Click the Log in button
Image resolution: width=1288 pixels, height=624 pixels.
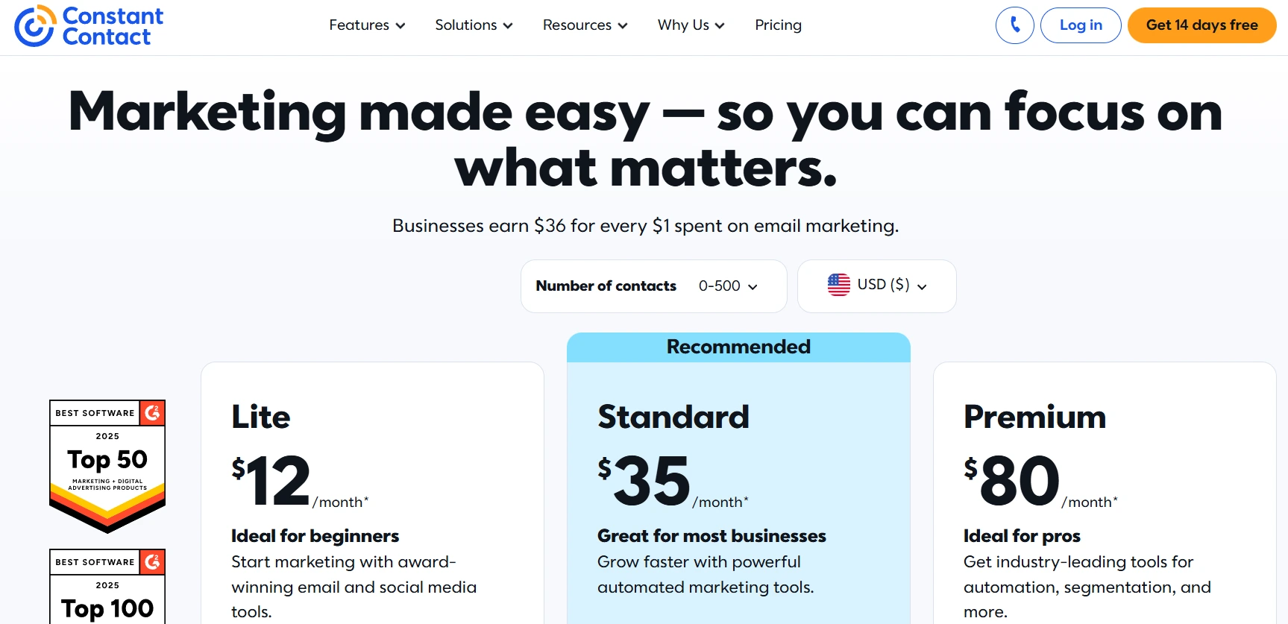point(1080,25)
